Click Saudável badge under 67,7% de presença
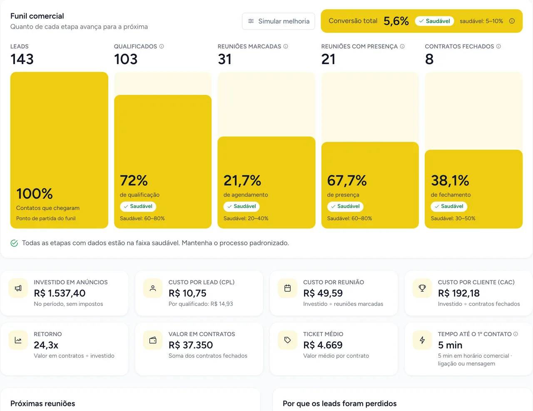The image size is (533, 411). 345,206
